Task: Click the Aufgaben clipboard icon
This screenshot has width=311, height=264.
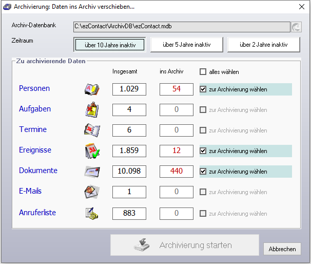Action: (x=91, y=110)
